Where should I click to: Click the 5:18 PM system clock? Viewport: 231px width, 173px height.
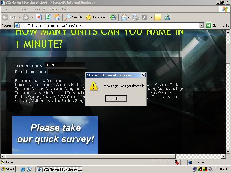[221, 169]
